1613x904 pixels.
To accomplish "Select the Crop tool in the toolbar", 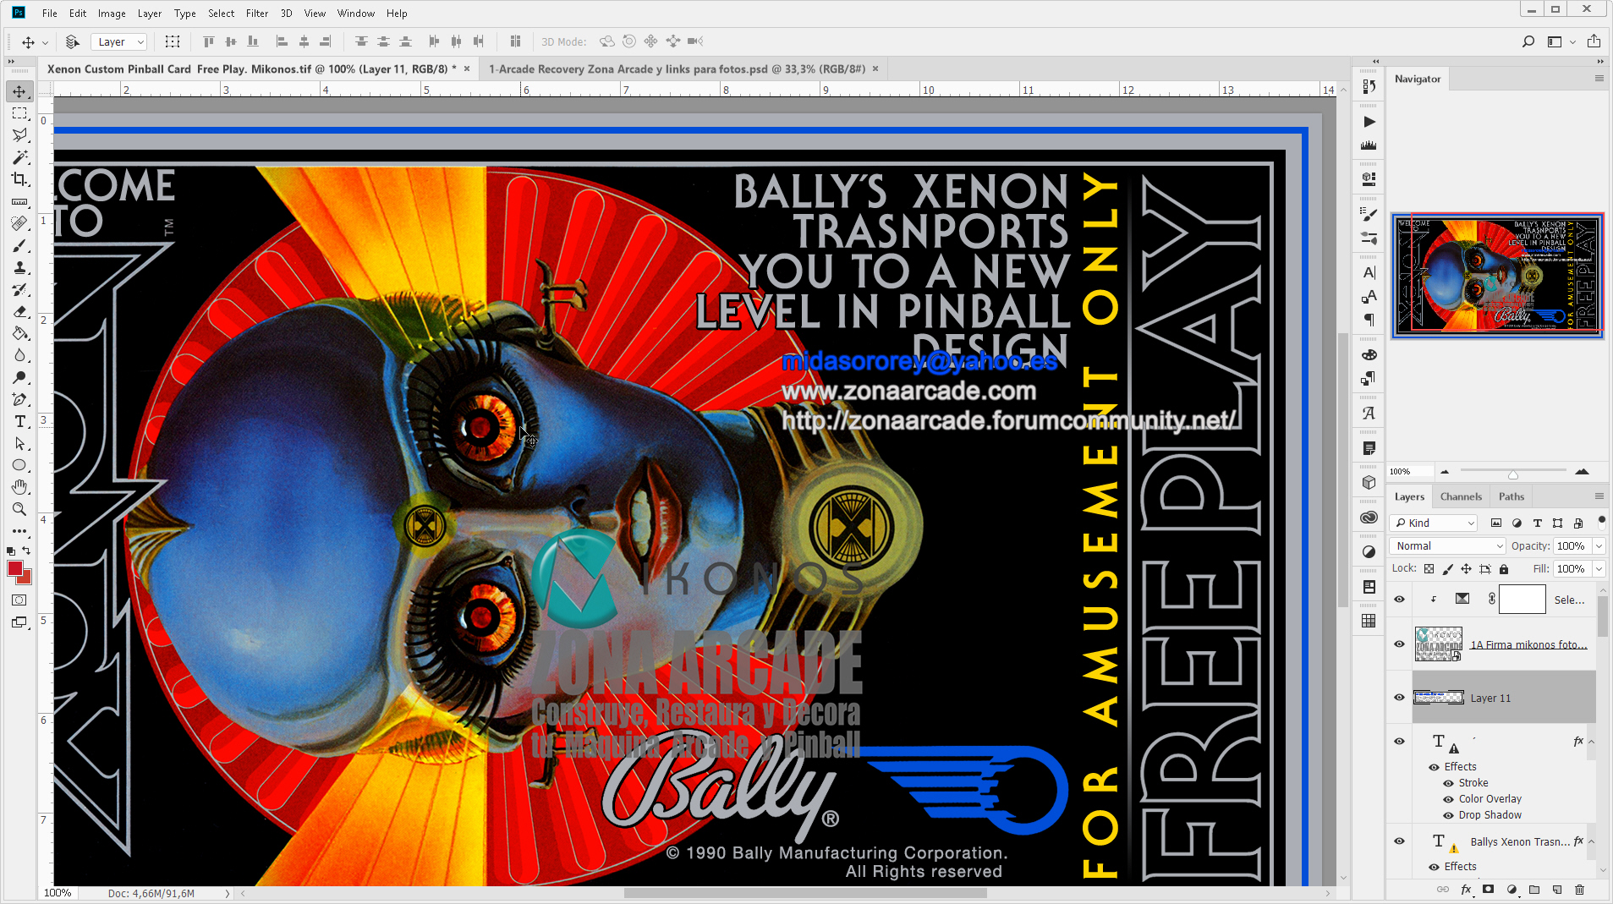I will coord(19,180).
